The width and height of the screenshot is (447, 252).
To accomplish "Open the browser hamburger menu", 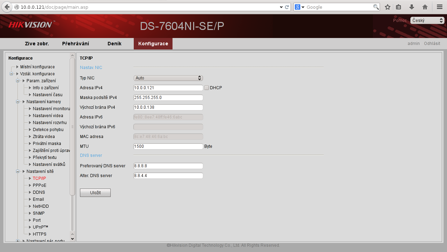I will tap(440, 7).
